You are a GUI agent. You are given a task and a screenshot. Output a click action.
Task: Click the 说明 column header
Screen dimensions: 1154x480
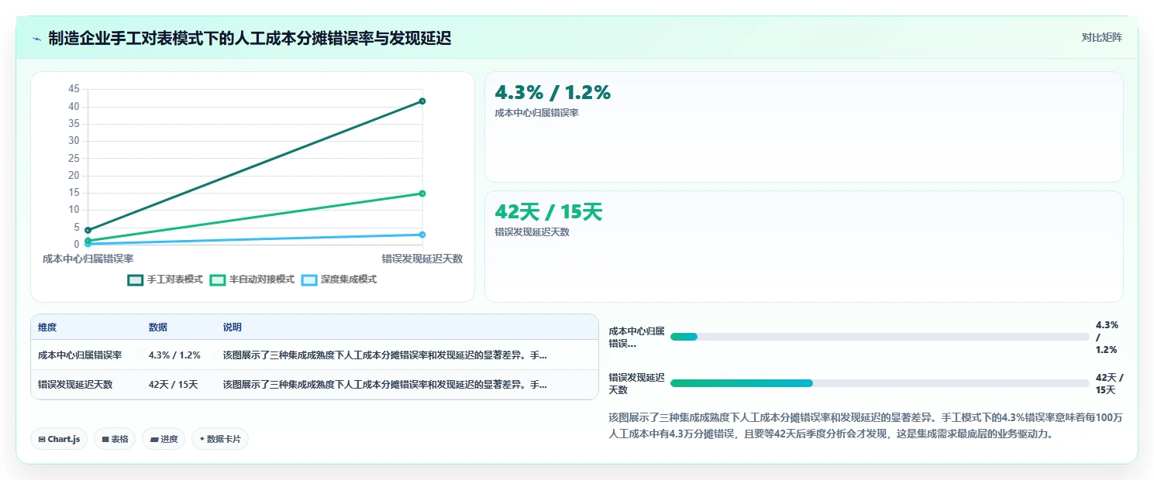coord(233,327)
